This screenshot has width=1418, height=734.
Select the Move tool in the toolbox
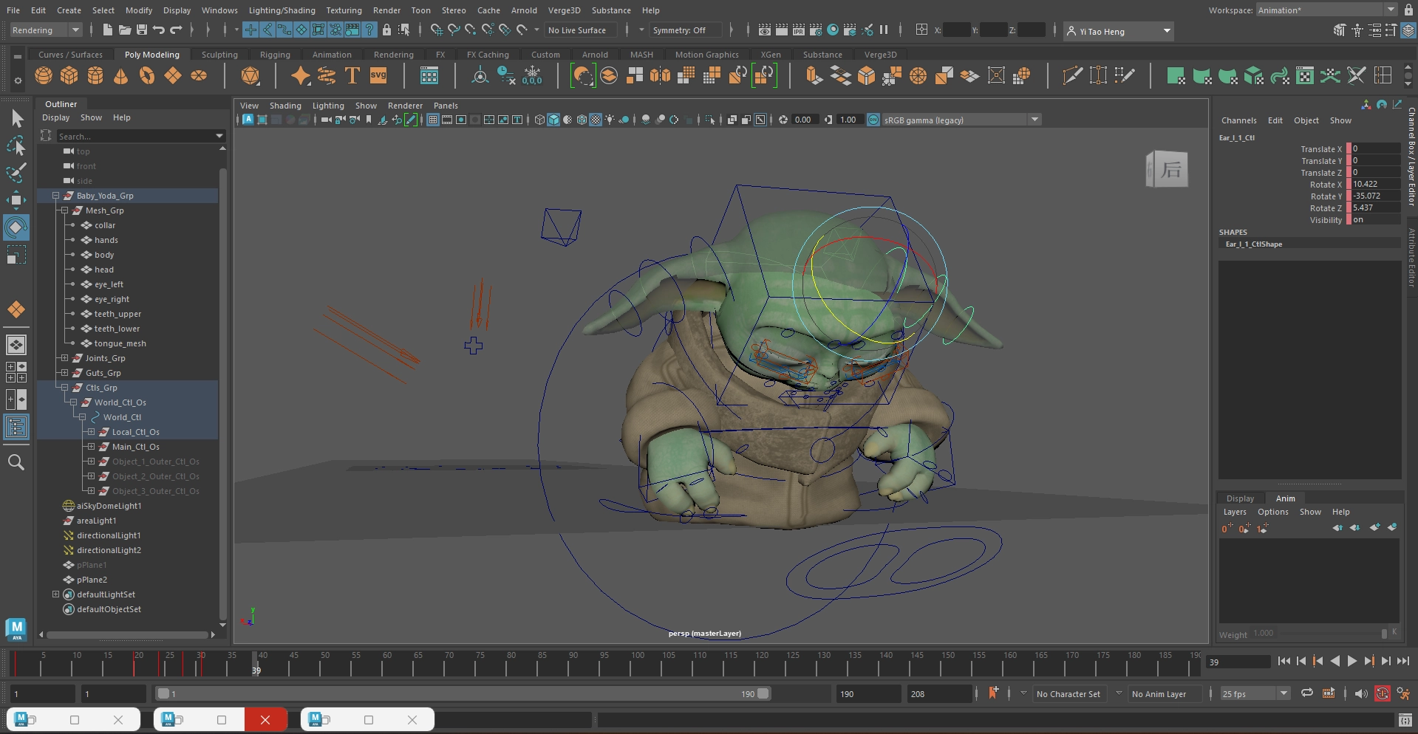click(x=16, y=200)
